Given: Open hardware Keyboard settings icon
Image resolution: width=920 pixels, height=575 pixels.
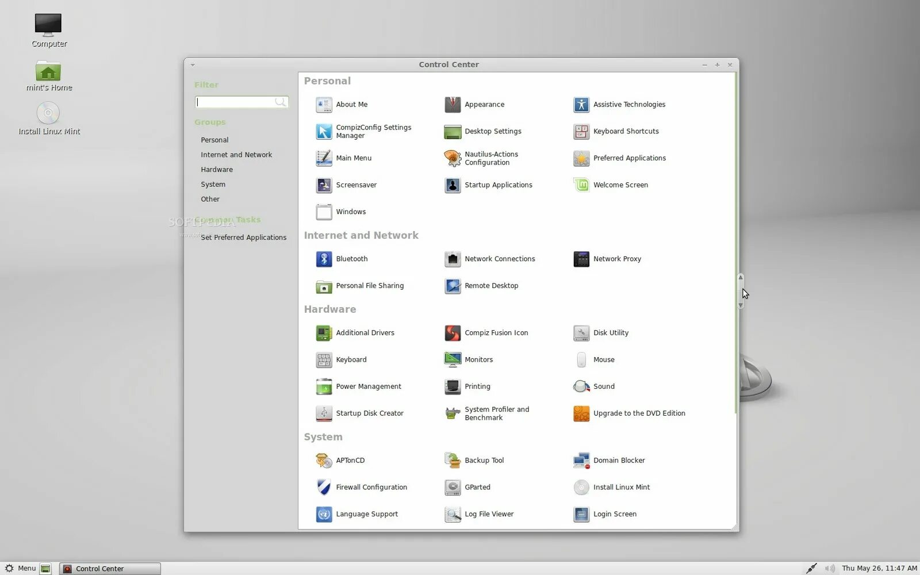Looking at the screenshot, I should tap(324, 360).
